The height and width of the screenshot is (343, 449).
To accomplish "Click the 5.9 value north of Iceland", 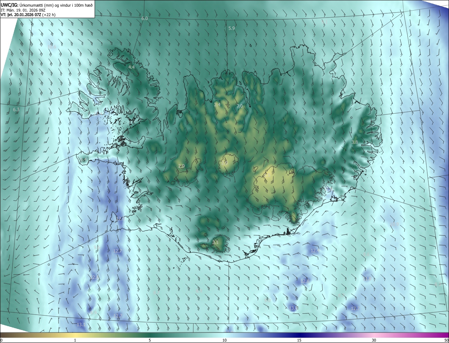I will (x=232, y=28).
